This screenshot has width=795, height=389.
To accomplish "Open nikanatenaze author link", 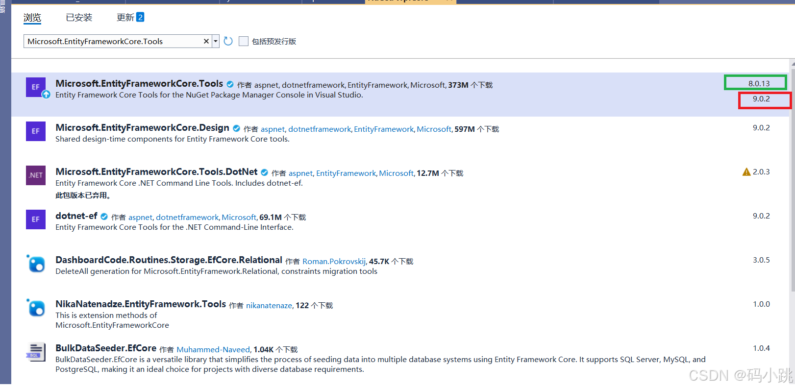I will click(x=269, y=306).
